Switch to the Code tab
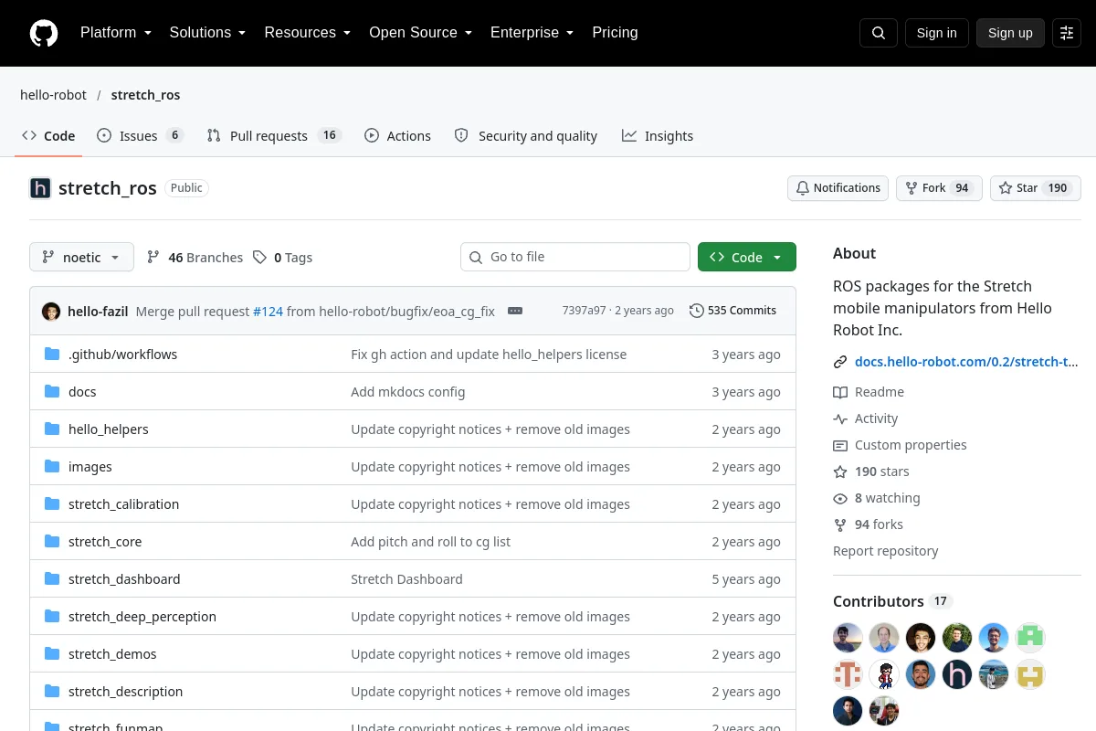This screenshot has height=731, width=1096. coord(49,136)
